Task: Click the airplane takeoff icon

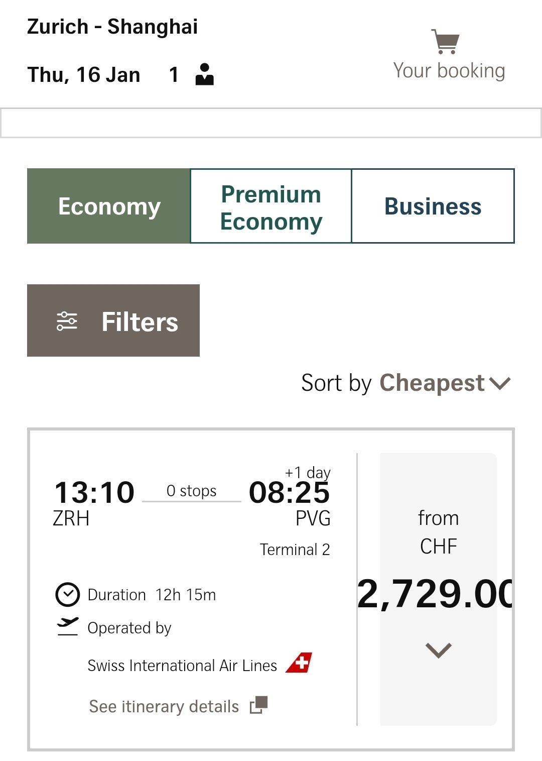Action: pyautogui.click(x=67, y=626)
